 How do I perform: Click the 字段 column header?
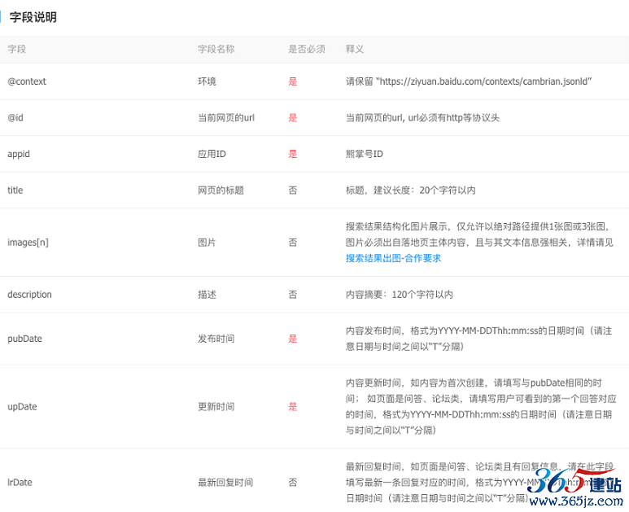(x=16, y=49)
